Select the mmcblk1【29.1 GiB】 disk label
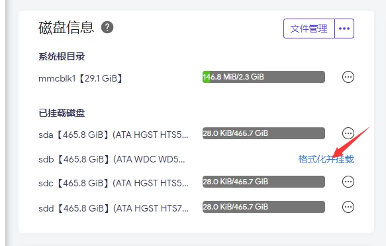This screenshot has width=386, height=246. coord(80,79)
